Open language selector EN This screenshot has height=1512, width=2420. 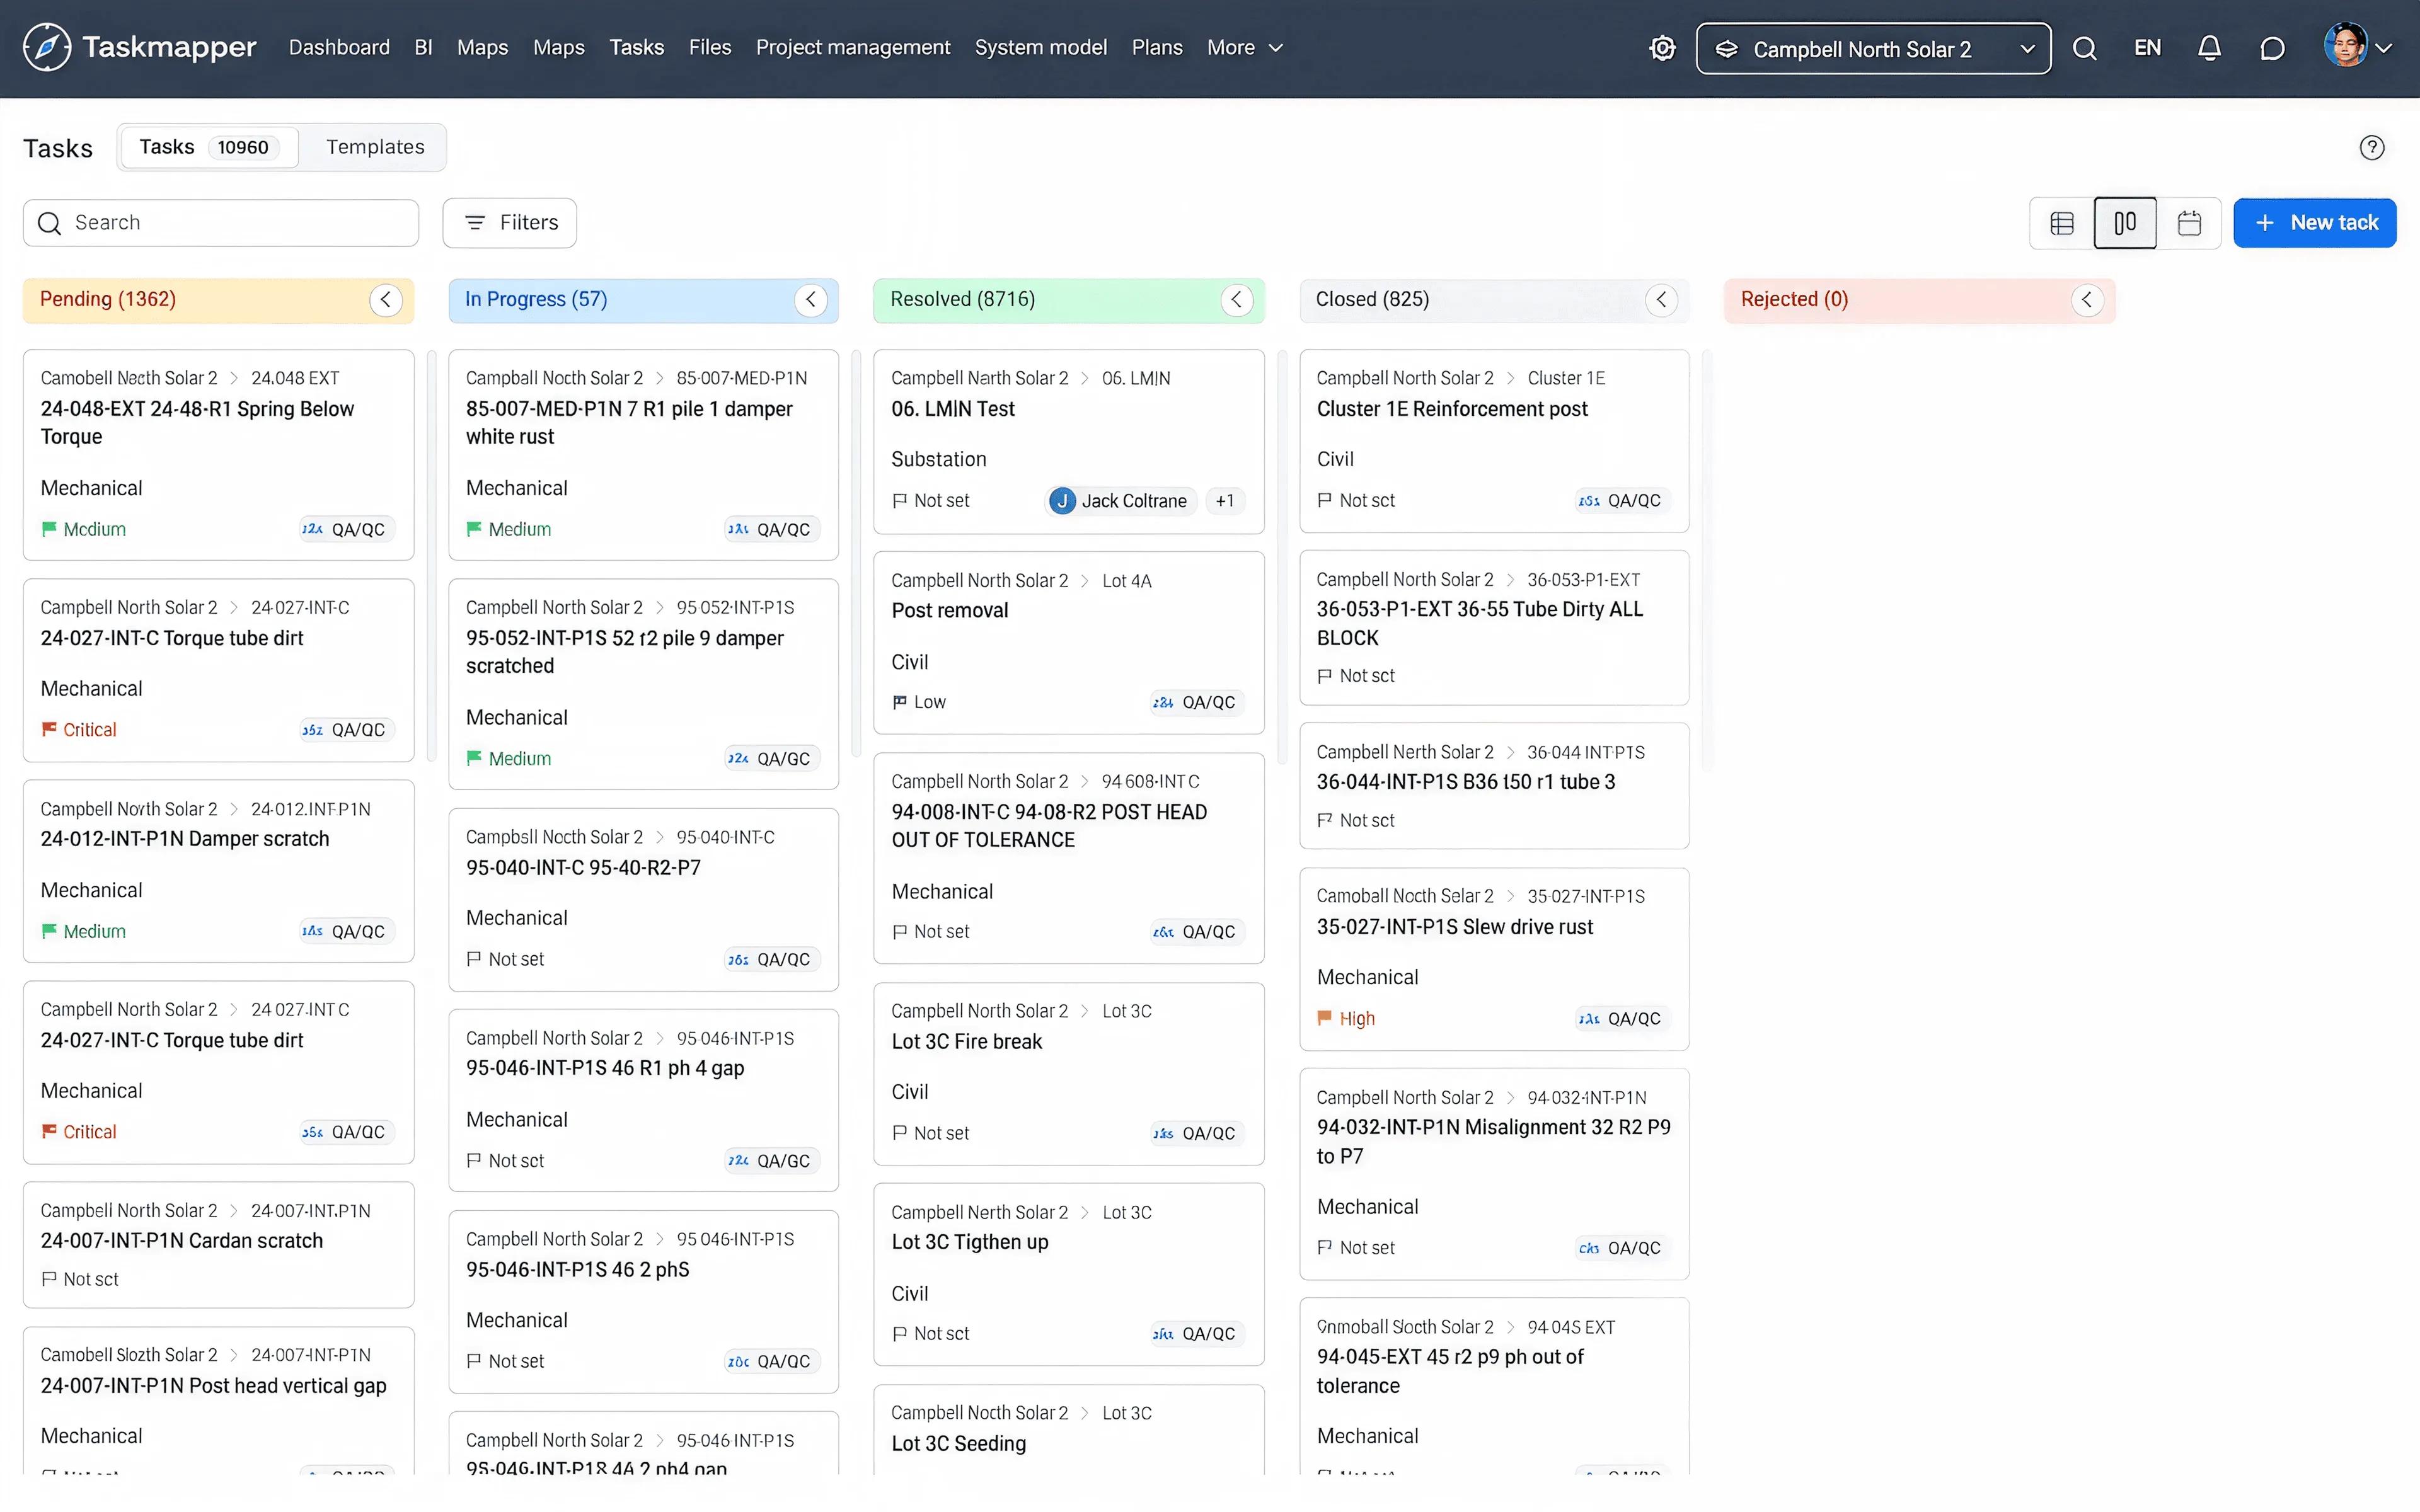(x=2147, y=48)
